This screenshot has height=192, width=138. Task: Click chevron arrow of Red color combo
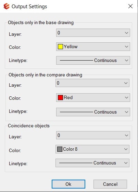pyautogui.click(x=126, y=98)
